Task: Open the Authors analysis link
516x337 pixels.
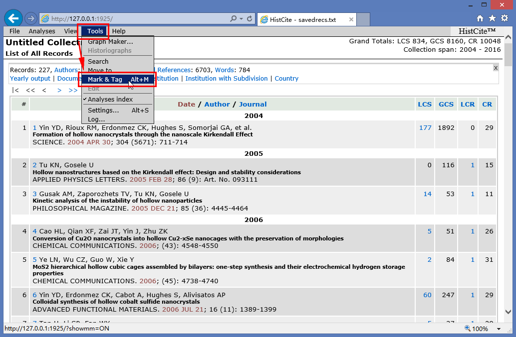Action: pyautogui.click(x=66, y=70)
